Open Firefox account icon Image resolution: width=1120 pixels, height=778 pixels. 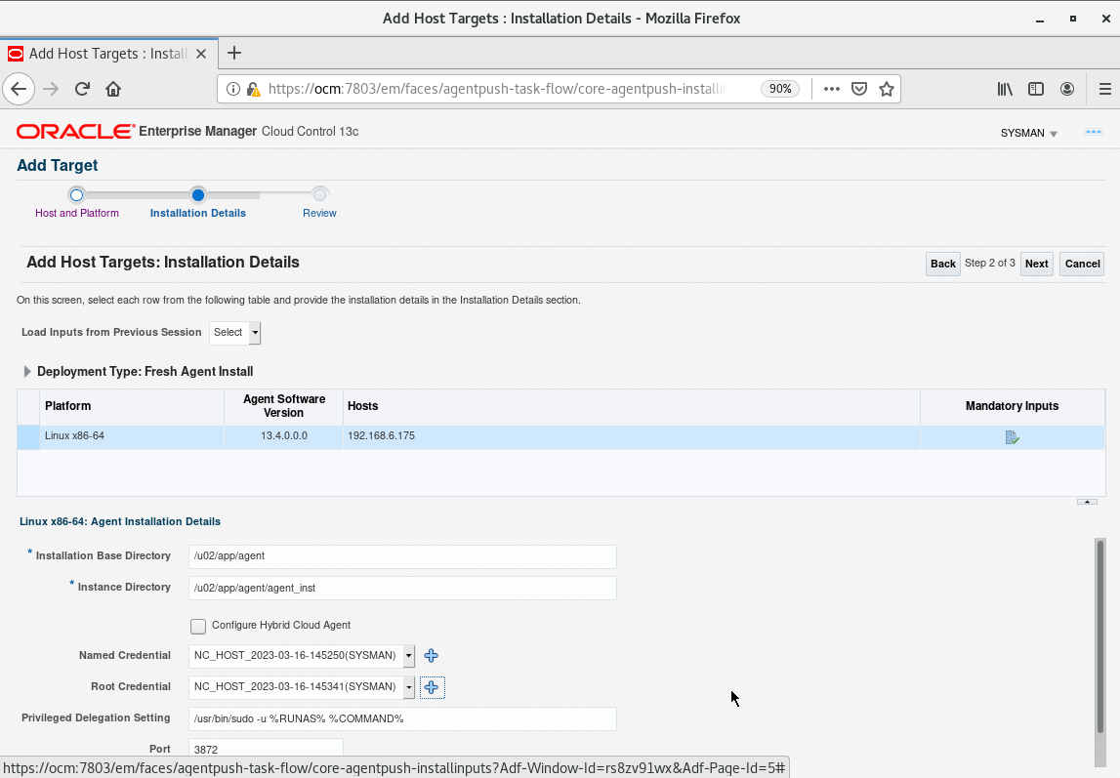[1067, 89]
